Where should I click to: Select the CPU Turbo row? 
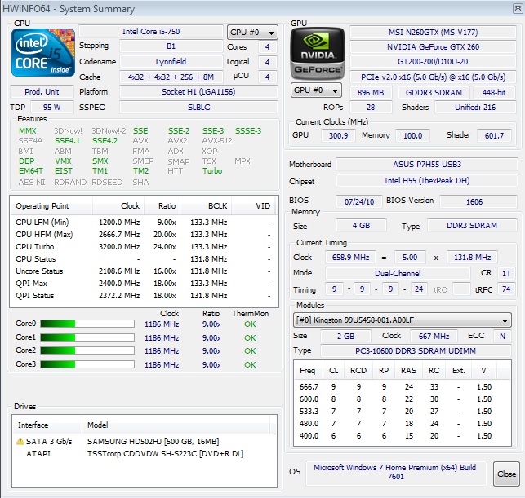(144, 247)
